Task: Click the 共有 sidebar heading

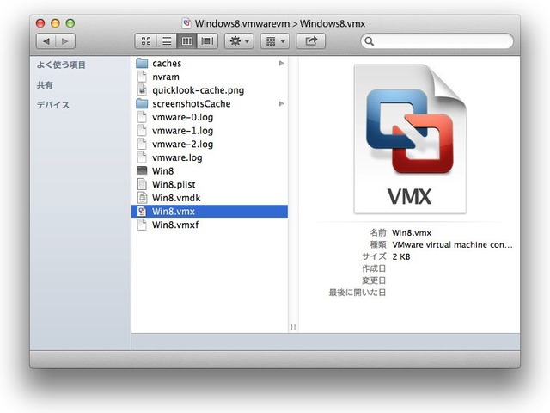Action: point(45,85)
